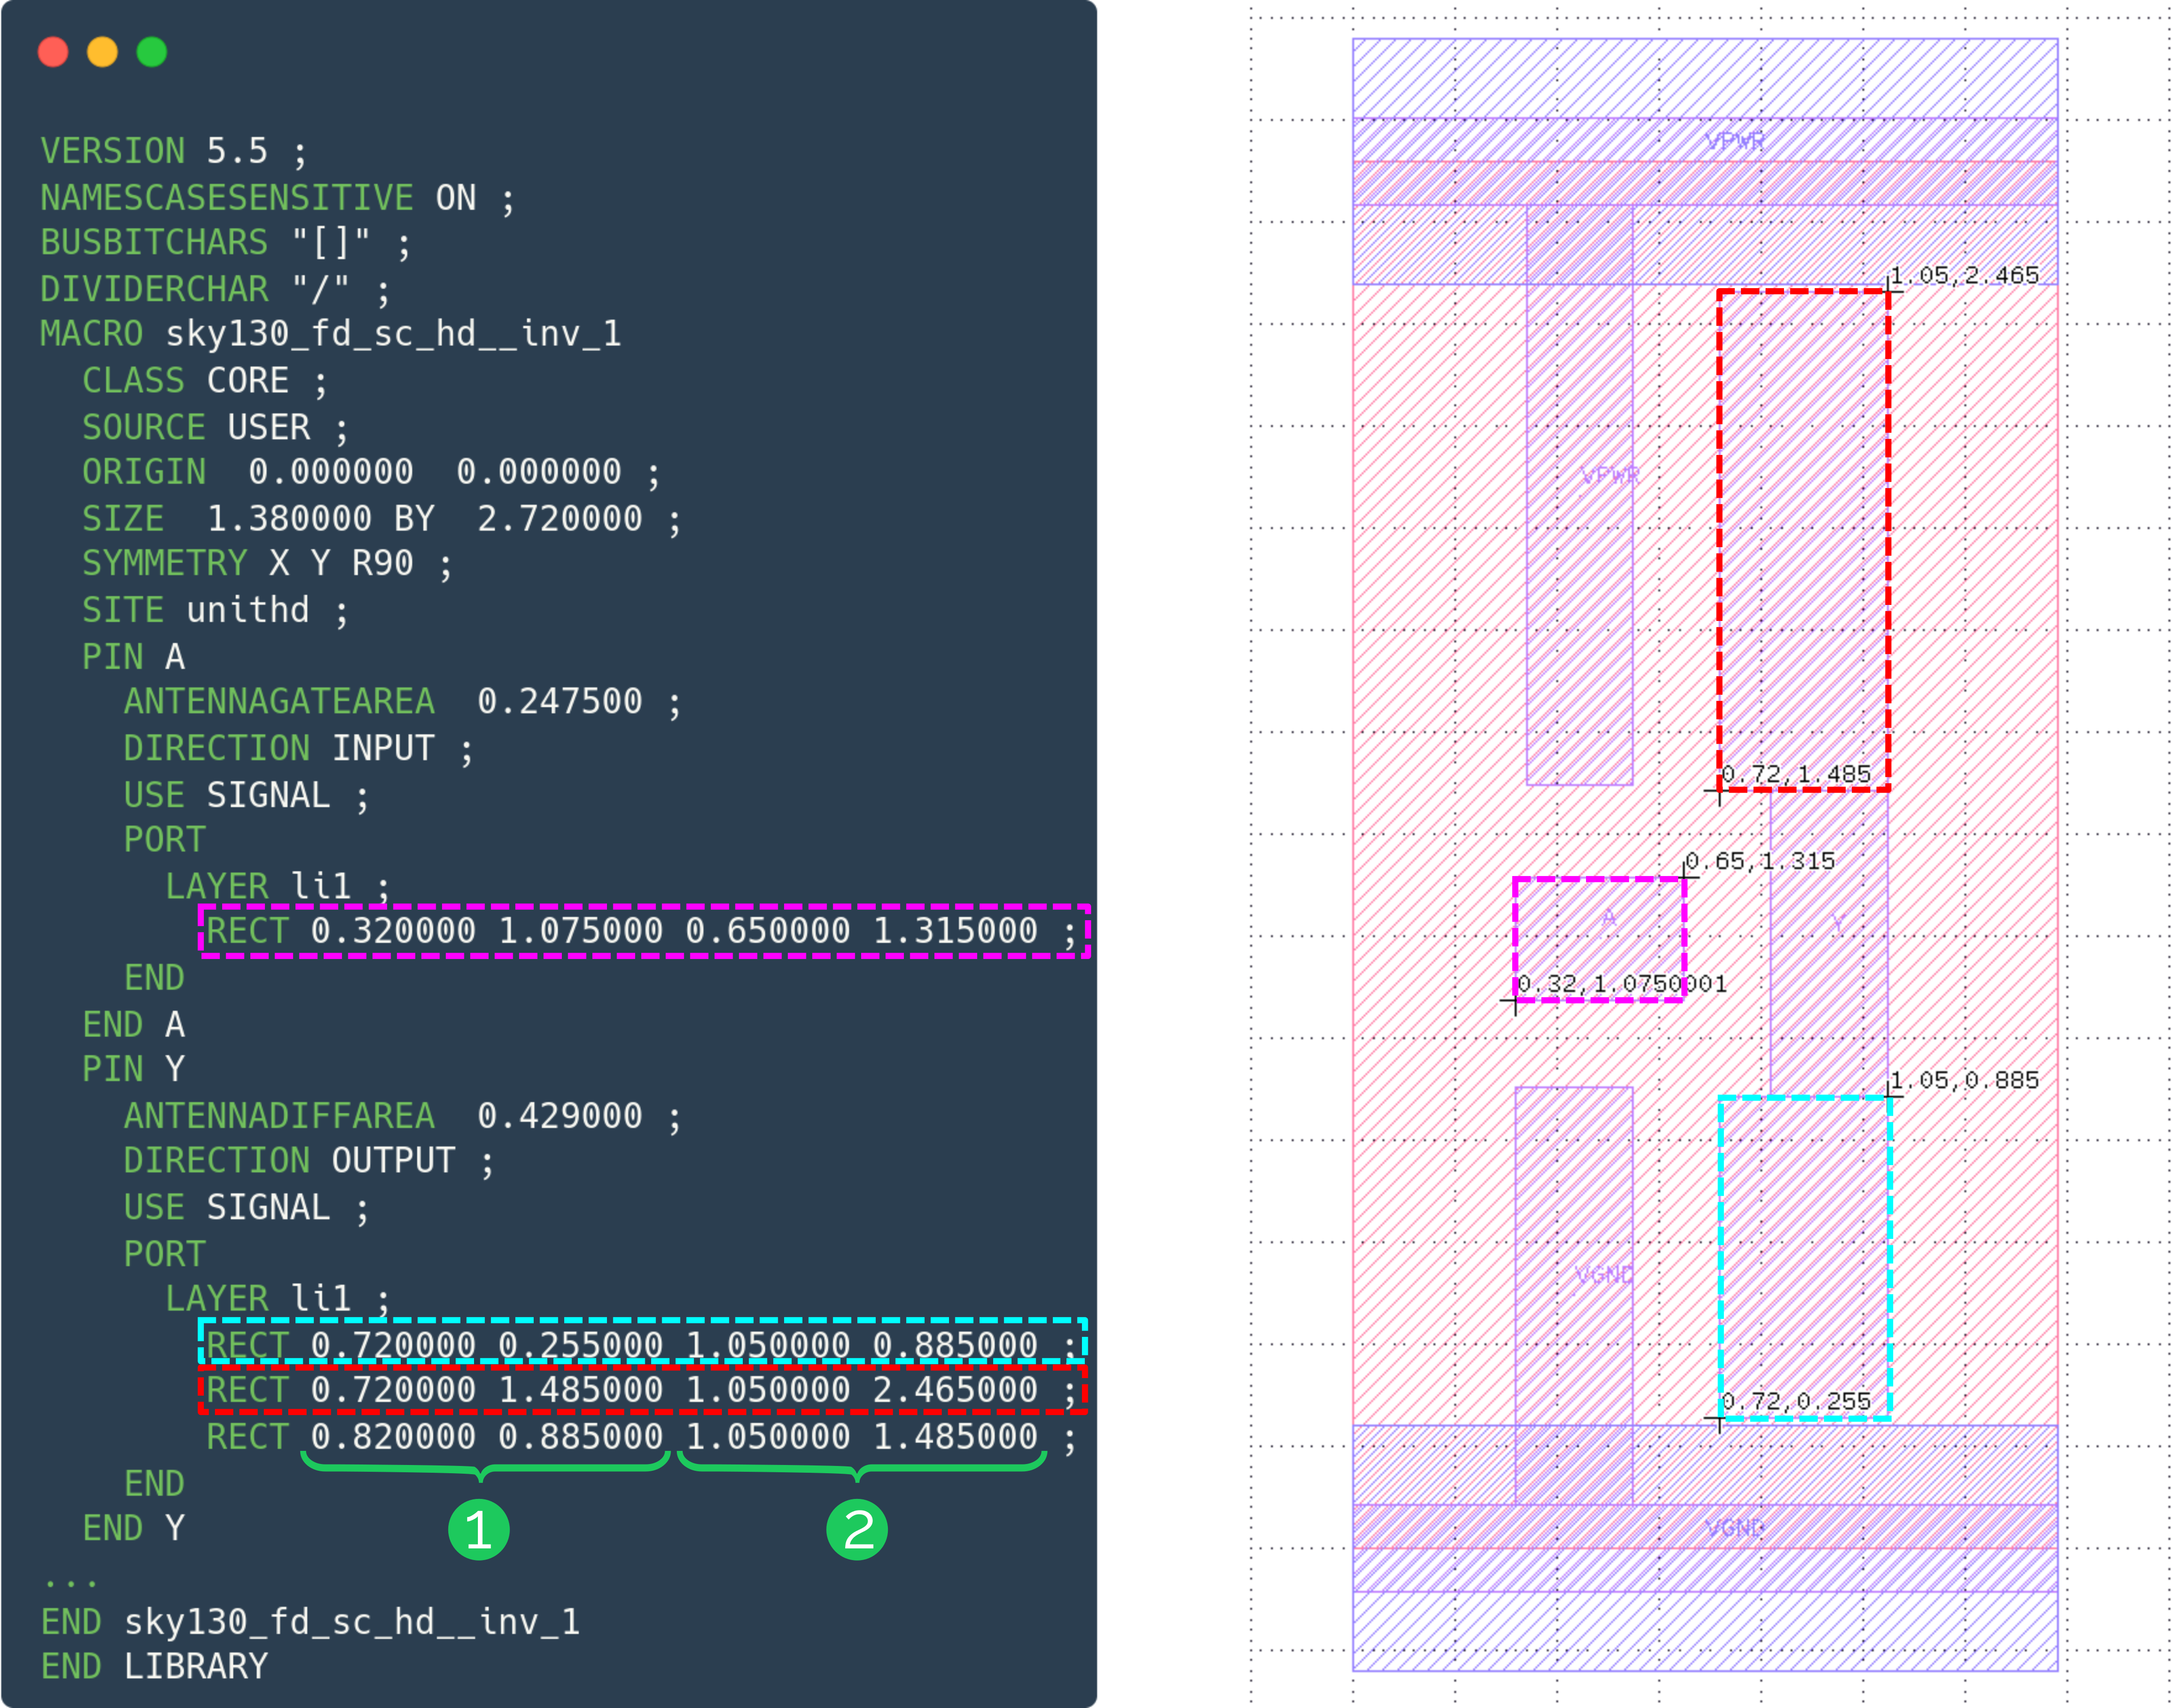Select the SIZE 1.380000 BY 2.720000 line

coord(382,519)
